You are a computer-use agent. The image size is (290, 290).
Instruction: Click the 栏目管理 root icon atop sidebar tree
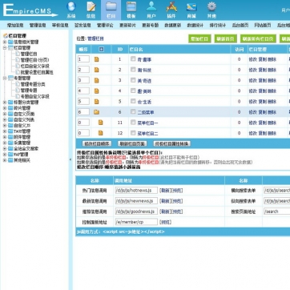[x=5, y=36]
